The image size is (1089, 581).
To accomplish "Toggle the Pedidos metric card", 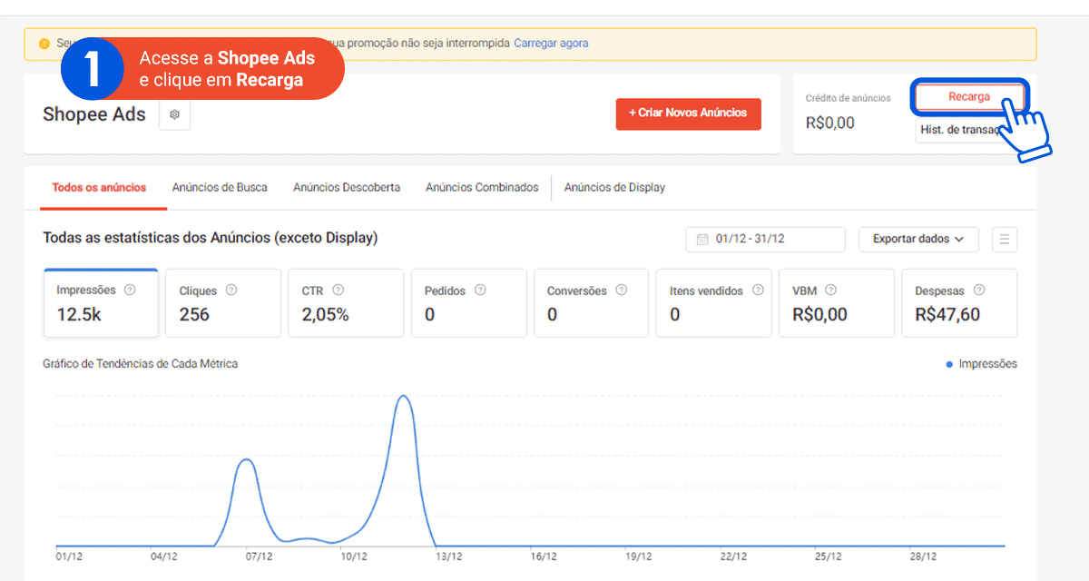I will point(468,302).
